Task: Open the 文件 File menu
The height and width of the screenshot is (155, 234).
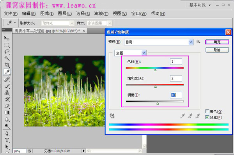Action: click(x=11, y=14)
